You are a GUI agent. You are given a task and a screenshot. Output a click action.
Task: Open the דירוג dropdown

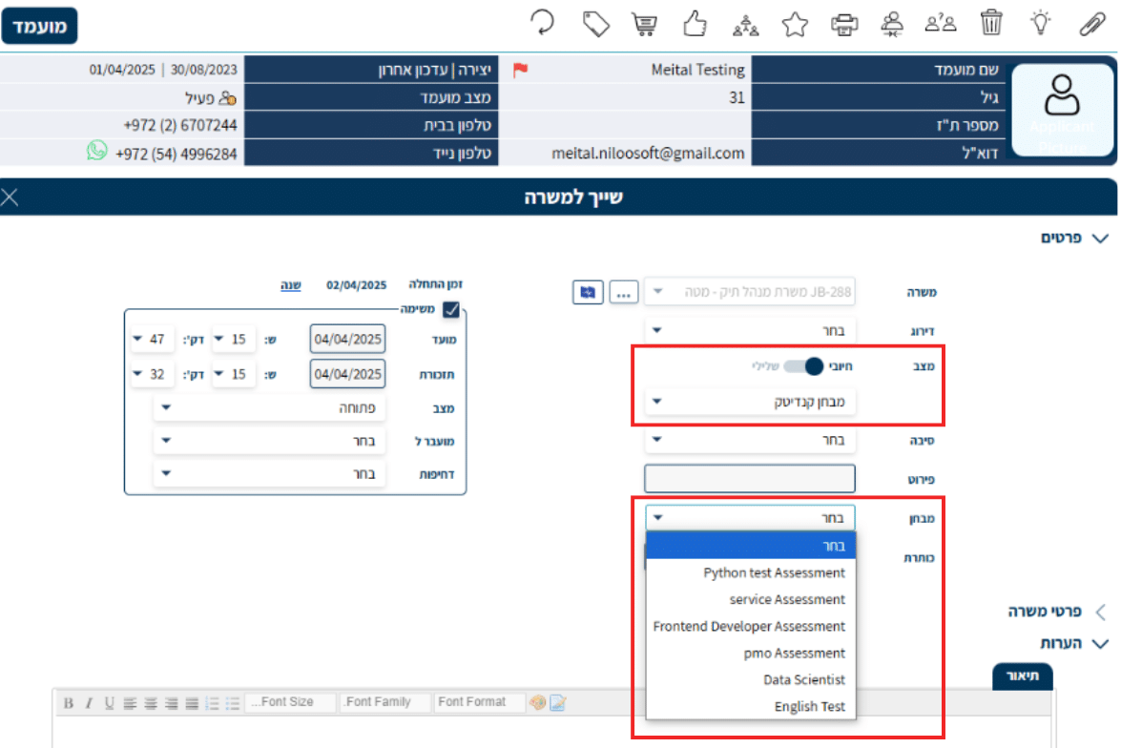click(749, 330)
